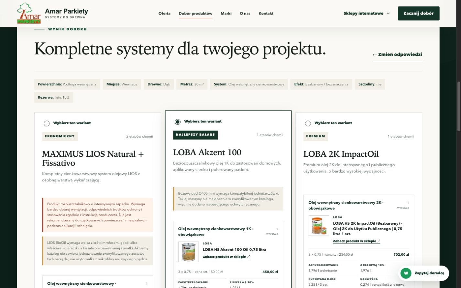Viewport: 461px width, 288px height.
Task: Open Zobacz produkt w sklepie for Akzent 100
Action: (x=226, y=257)
